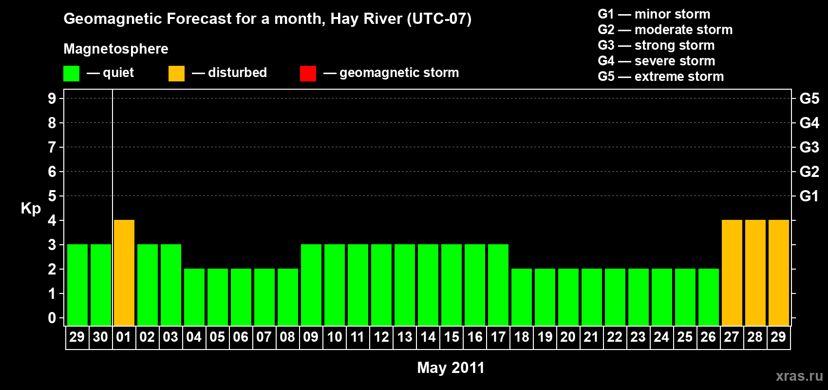Click the Geomagnetic Forecast chart title
The height and width of the screenshot is (390, 828).
[x=267, y=19]
